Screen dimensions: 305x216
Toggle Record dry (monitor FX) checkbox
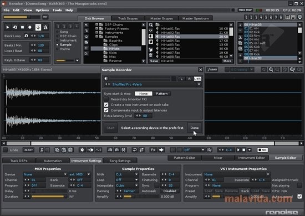106,99
